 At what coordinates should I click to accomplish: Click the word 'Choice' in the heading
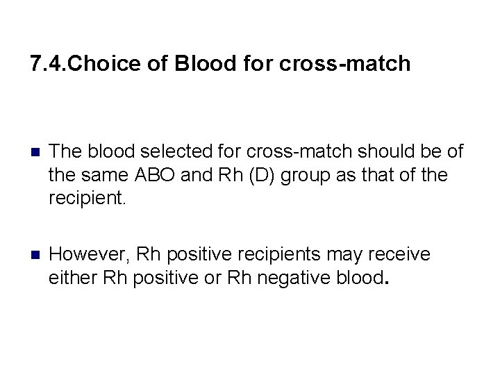click(x=104, y=62)
